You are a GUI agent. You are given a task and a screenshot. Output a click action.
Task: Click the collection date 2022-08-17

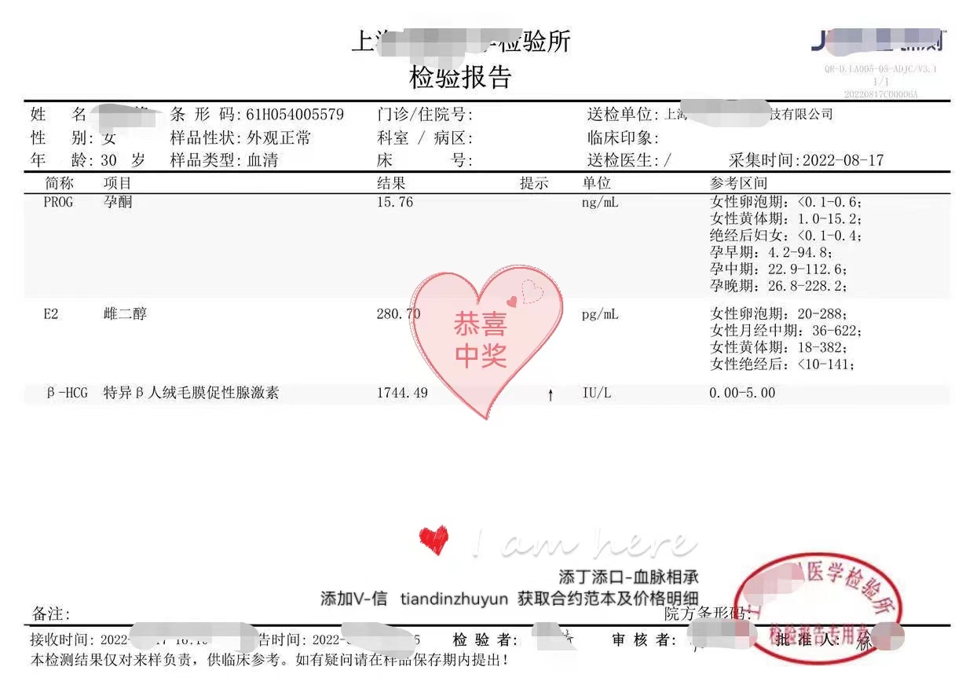click(839, 160)
